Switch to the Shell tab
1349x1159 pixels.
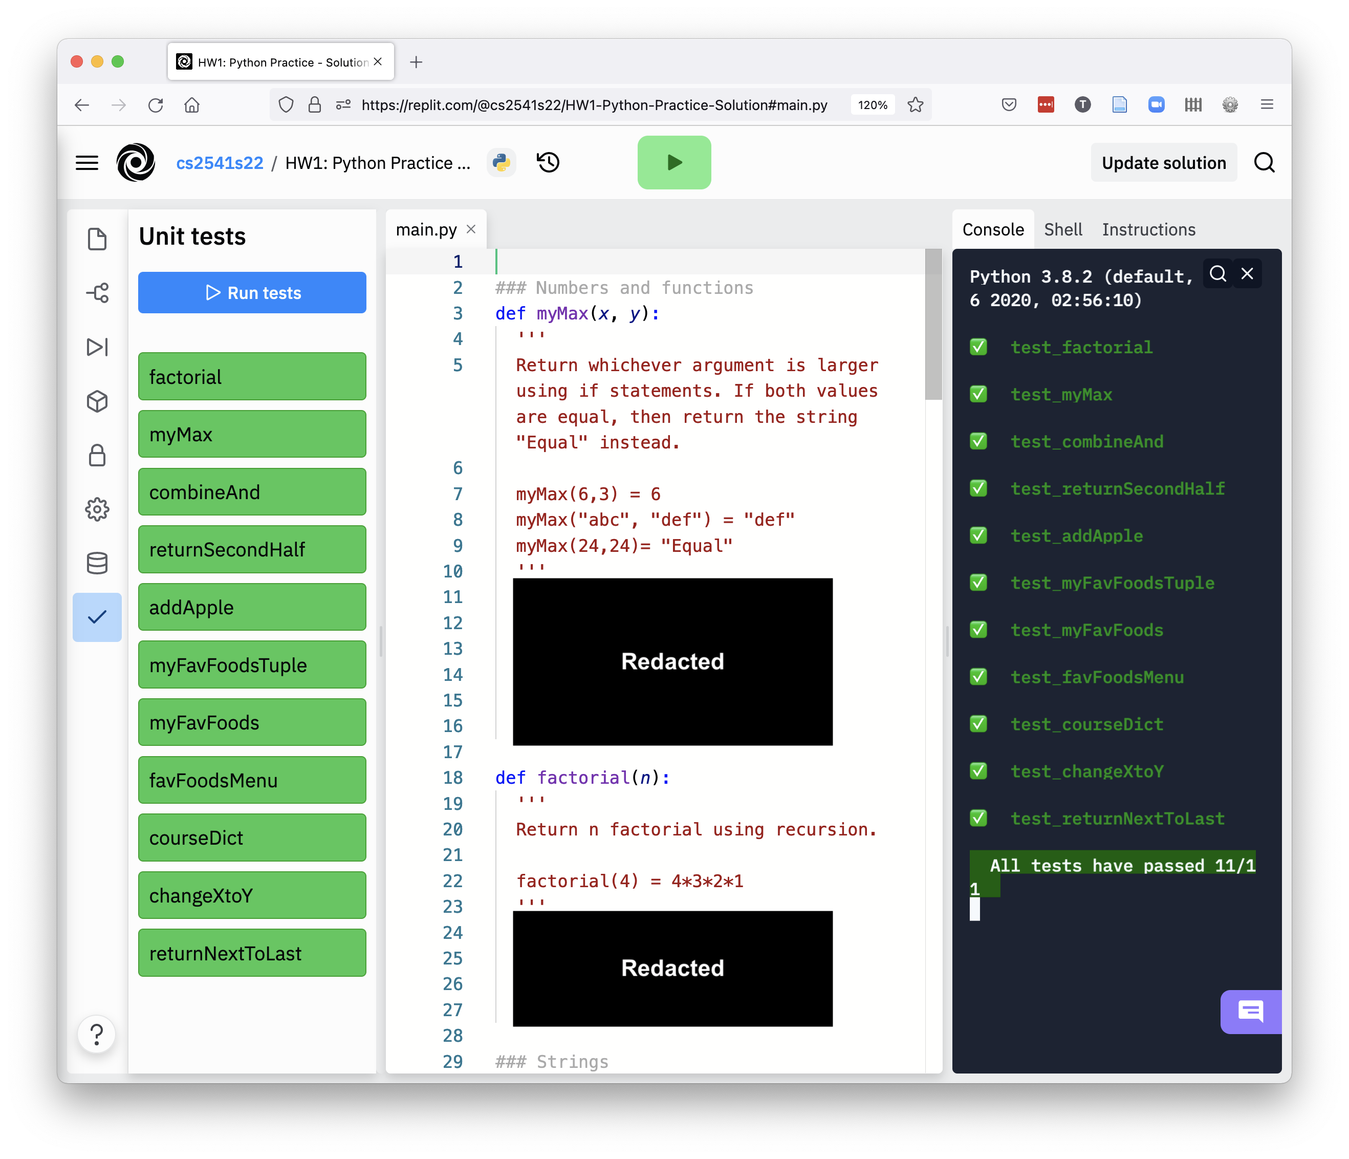pos(1062,230)
